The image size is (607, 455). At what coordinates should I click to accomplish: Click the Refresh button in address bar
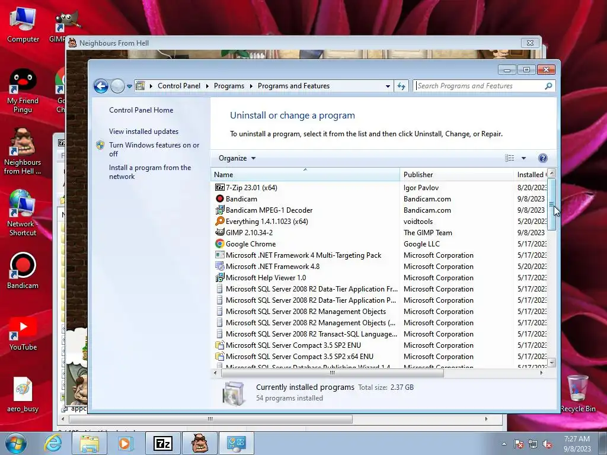point(401,86)
